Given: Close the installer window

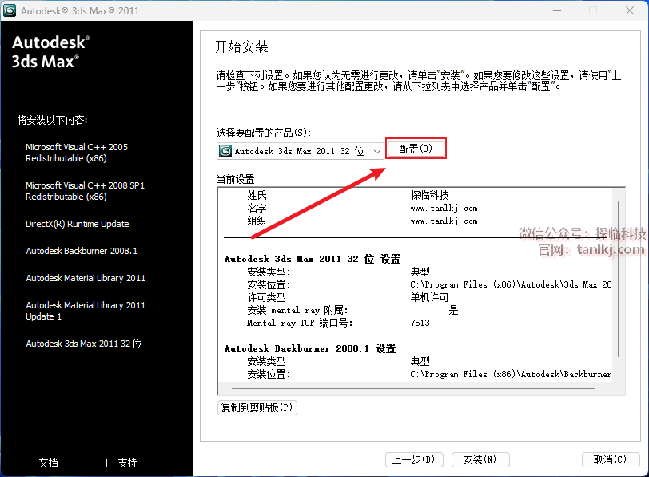Looking at the screenshot, I should (x=630, y=10).
